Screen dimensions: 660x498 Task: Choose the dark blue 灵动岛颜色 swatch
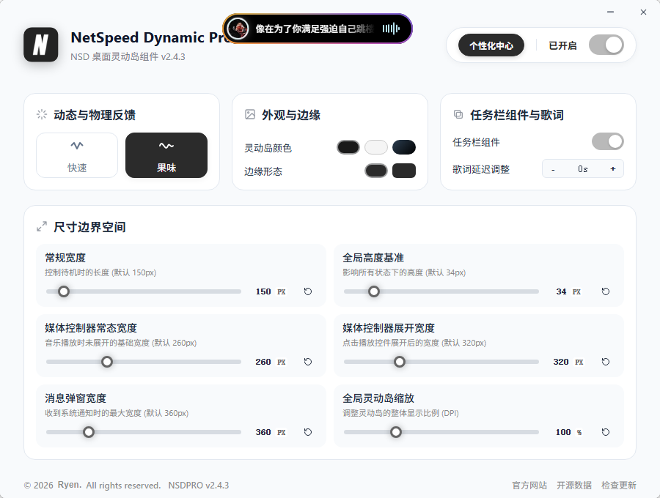(x=404, y=147)
